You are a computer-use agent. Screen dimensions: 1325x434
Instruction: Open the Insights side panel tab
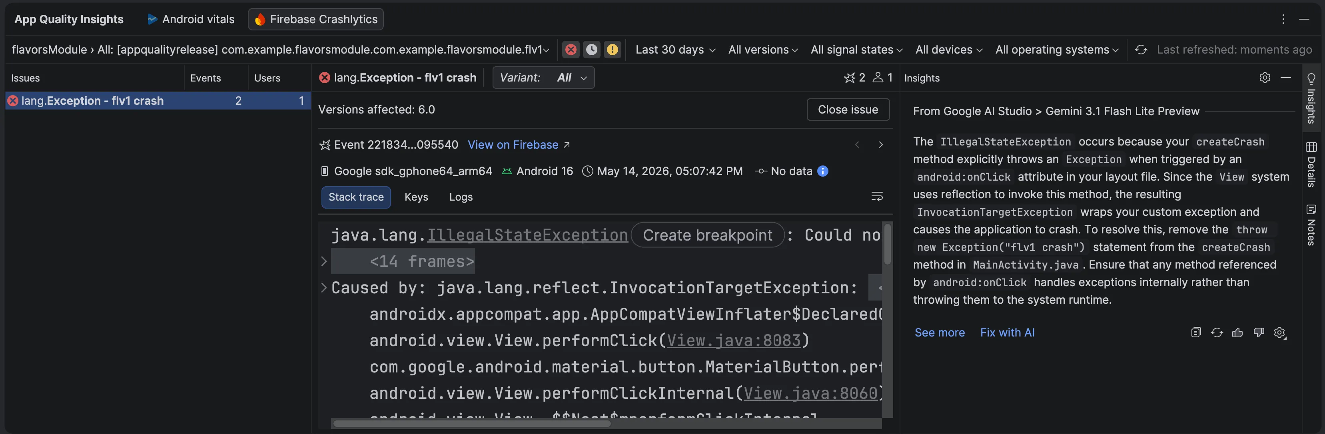(x=1312, y=98)
